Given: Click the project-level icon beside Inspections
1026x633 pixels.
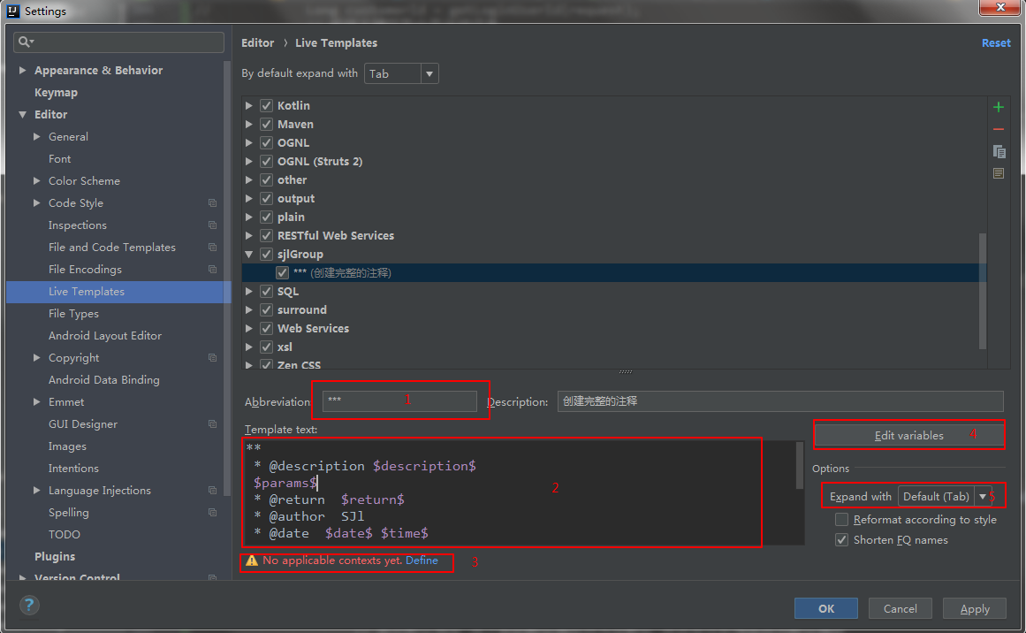Looking at the screenshot, I should click(212, 225).
